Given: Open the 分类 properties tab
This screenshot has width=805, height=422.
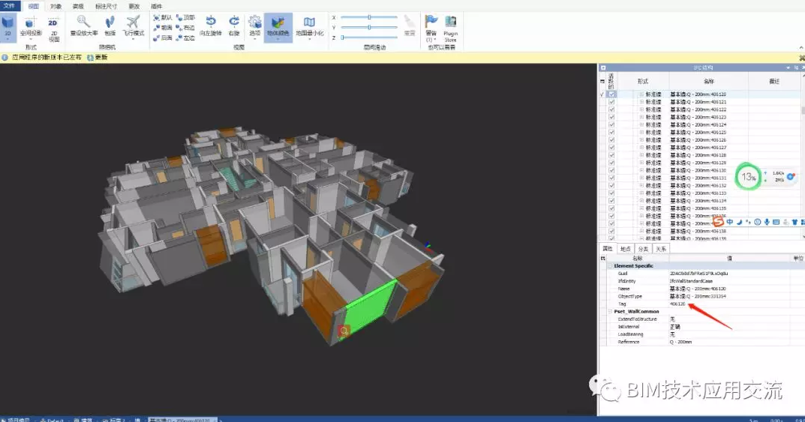Looking at the screenshot, I should coord(643,249).
